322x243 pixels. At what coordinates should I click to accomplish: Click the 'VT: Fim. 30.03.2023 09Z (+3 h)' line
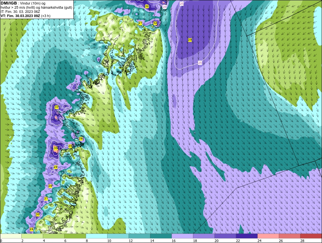pos(25,16)
